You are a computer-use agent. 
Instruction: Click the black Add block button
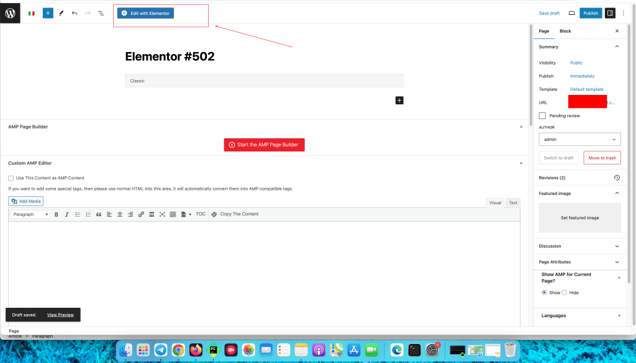point(399,101)
